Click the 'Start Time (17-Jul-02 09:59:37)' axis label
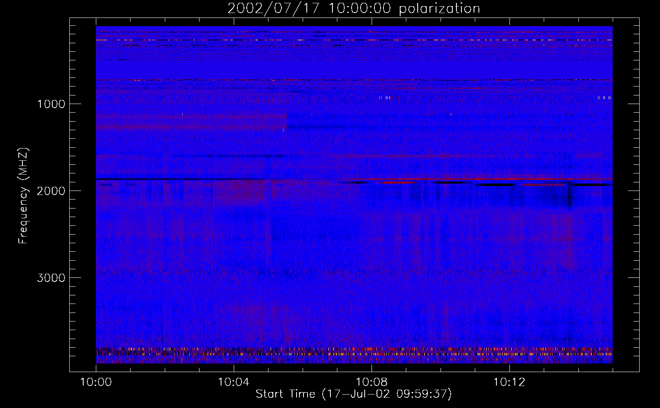The width and height of the screenshot is (660, 408). [354, 394]
